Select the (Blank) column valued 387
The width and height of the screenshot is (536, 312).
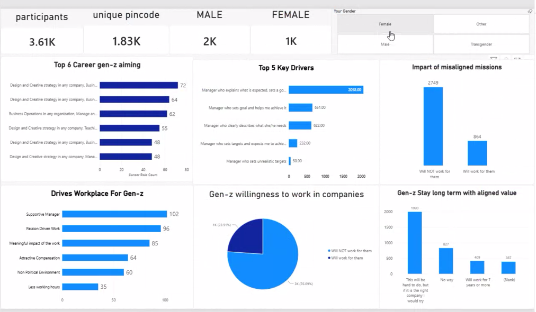coord(508,268)
